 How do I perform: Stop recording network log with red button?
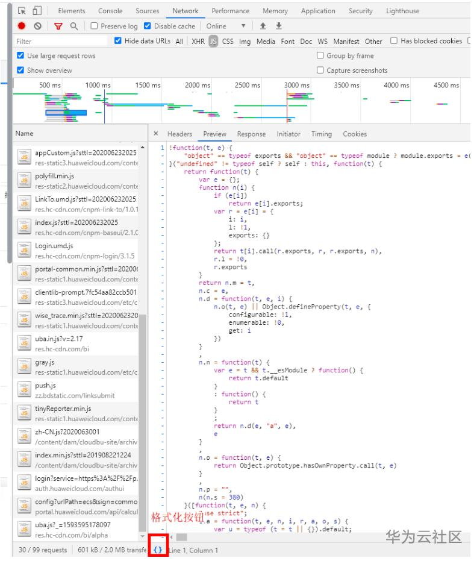(x=22, y=26)
